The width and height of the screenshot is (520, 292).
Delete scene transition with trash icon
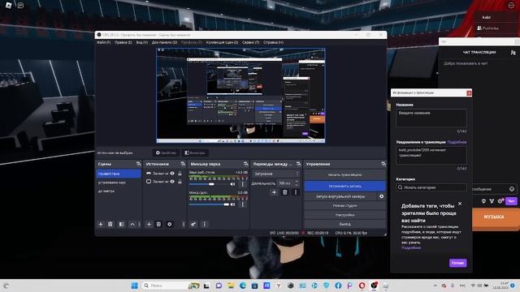(284, 192)
